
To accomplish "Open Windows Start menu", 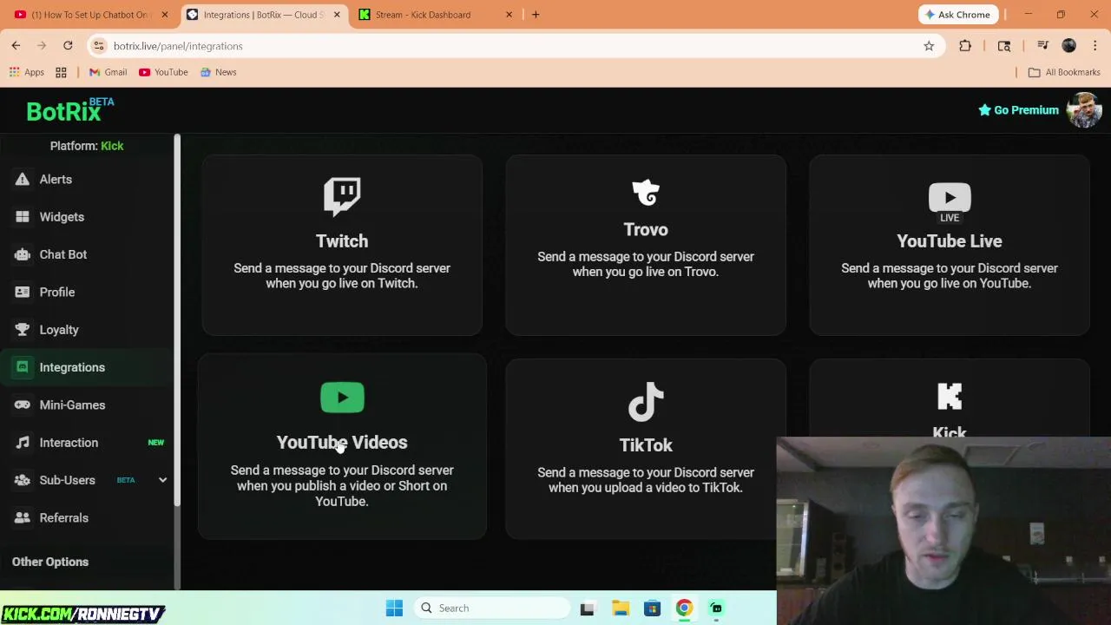I will tap(394, 609).
